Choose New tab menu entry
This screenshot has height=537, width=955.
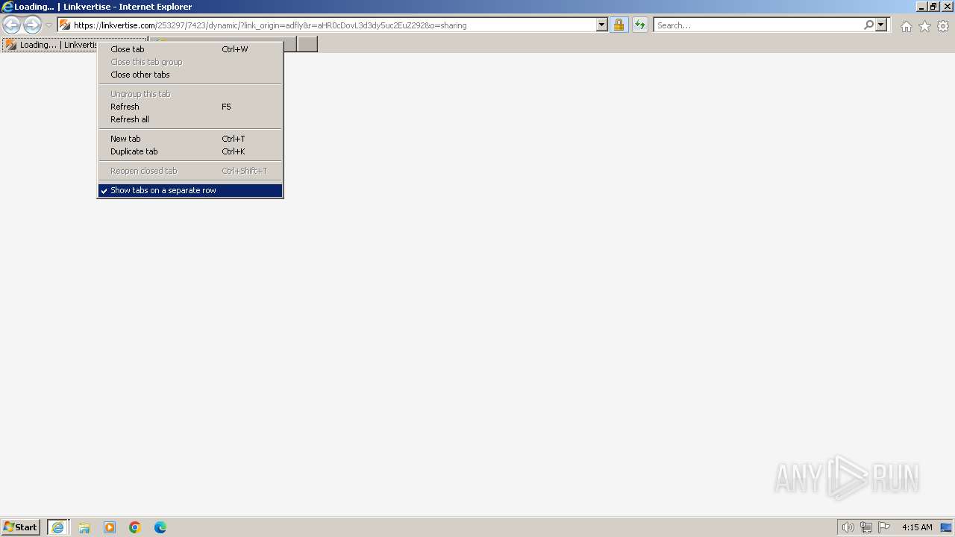click(190, 139)
